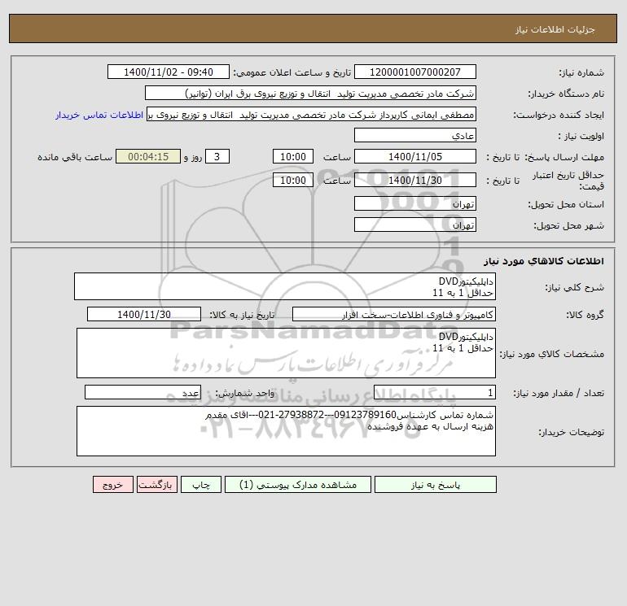Click header title جزئیات اطلاعات نیاز
This screenshot has width=627, height=606.
(x=555, y=30)
